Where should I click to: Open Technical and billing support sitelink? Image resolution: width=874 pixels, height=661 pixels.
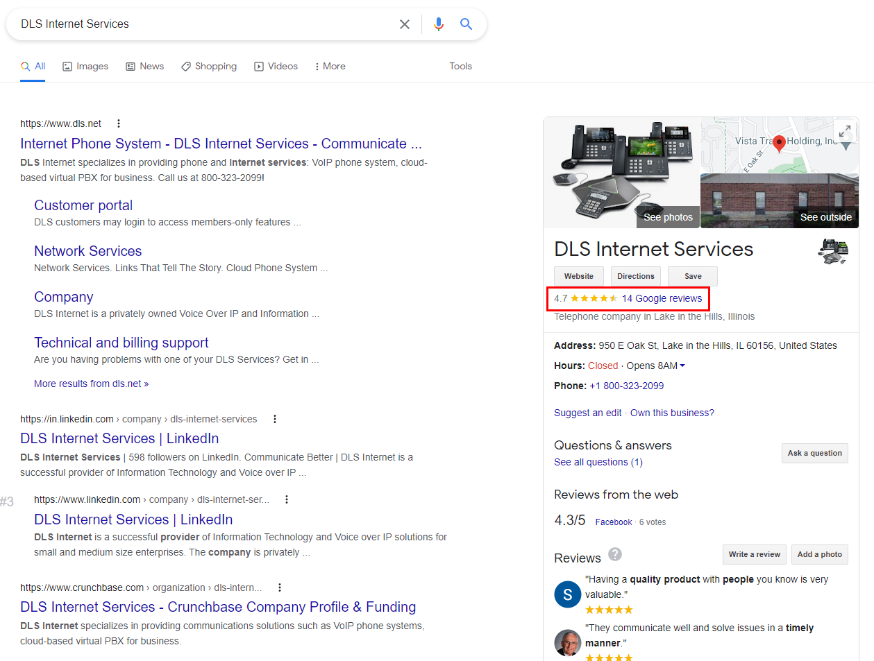[121, 343]
